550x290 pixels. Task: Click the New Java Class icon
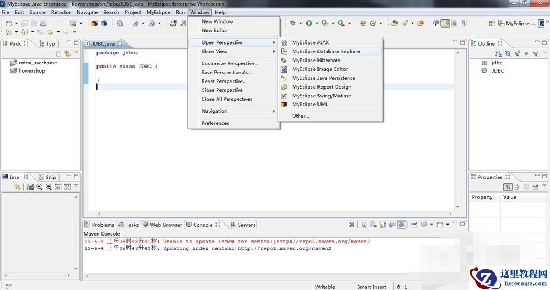pyautogui.click(x=373, y=23)
